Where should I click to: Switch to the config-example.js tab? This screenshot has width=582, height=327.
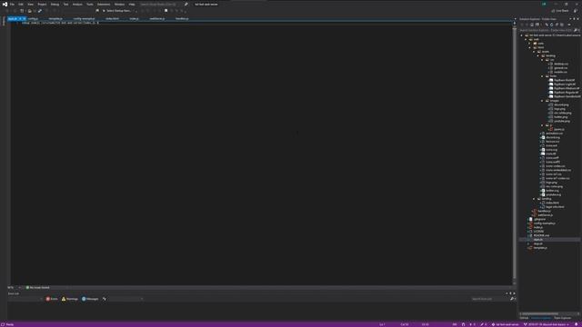[84, 18]
